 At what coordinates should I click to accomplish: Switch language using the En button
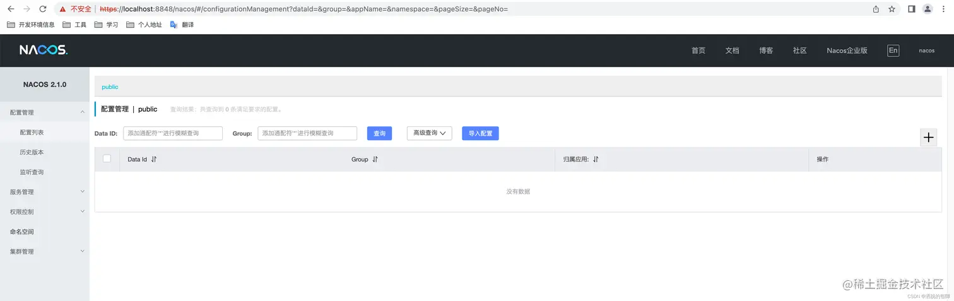coord(893,50)
